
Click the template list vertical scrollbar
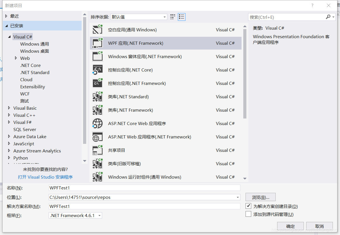tap(245, 74)
